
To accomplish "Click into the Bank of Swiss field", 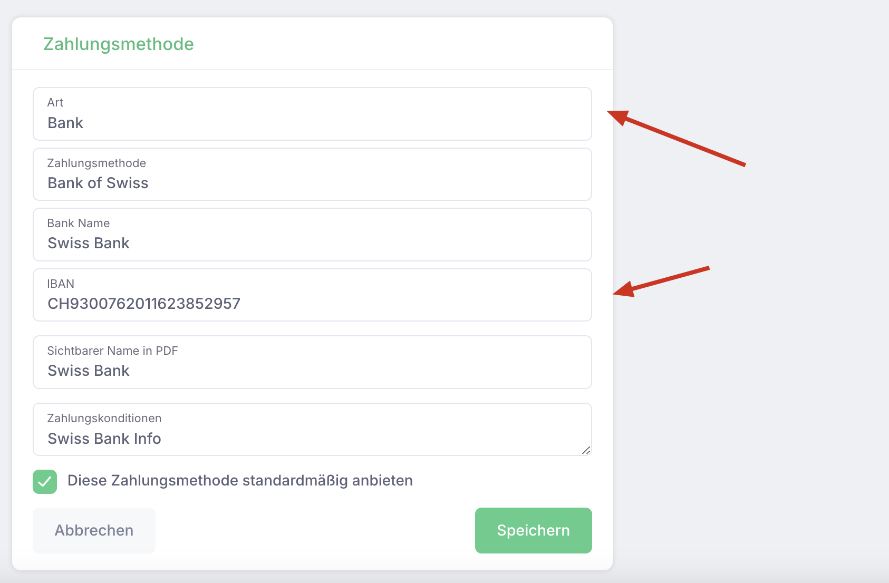I will 312,174.
